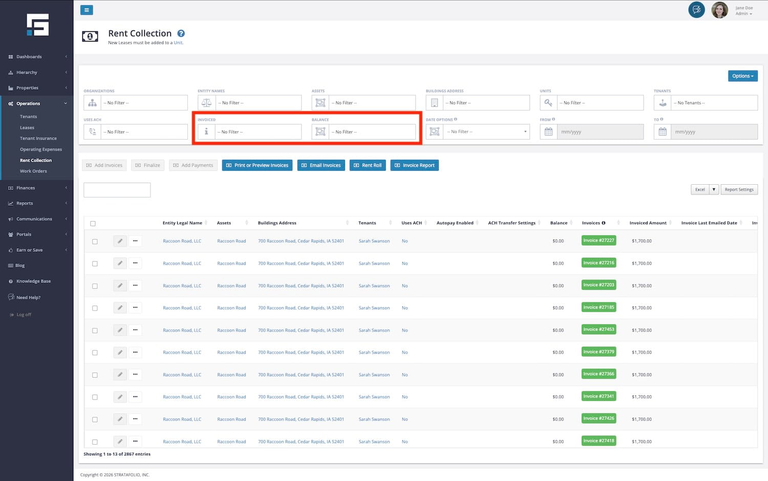Click the hamburger menu icon in the top bar
This screenshot has height=481, width=768.
(x=87, y=10)
